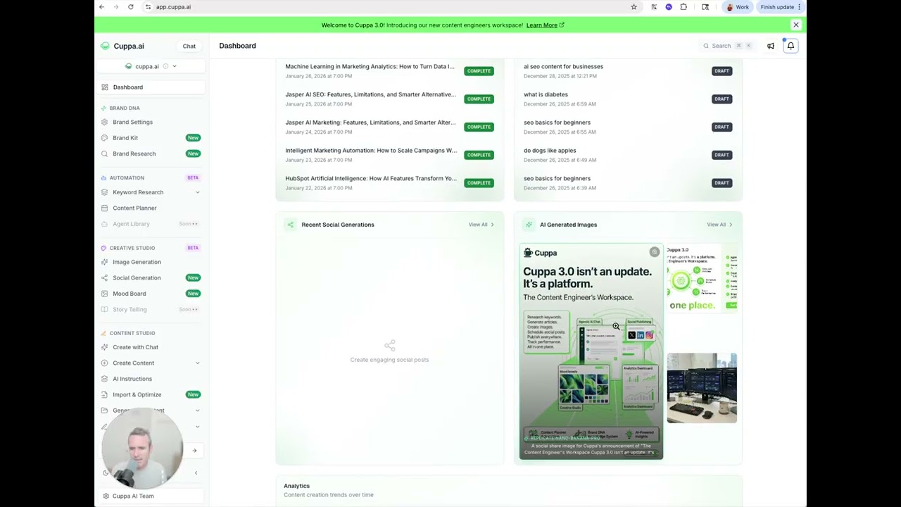Click the Chat button in the sidebar header
This screenshot has height=507, width=901.
click(189, 46)
